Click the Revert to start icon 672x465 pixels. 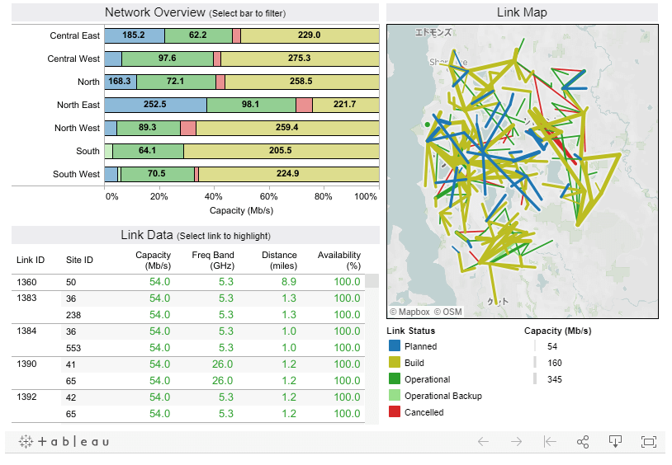[x=550, y=441]
